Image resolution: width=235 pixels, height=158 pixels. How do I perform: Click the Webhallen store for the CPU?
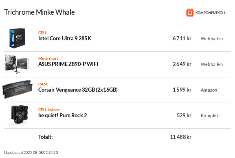[x=212, y=39]
